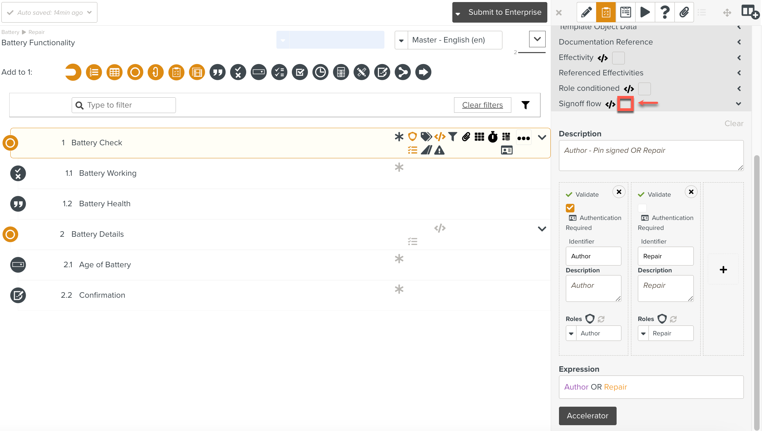Click the quote marks icon in Add toolbar
The width and height of the screenshot is (762, 431).
click(217, 72)
